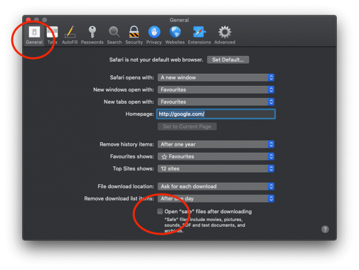The image size is (359, 270).
Task: Click the help question mark button
Action: click(x=325, y=229)
